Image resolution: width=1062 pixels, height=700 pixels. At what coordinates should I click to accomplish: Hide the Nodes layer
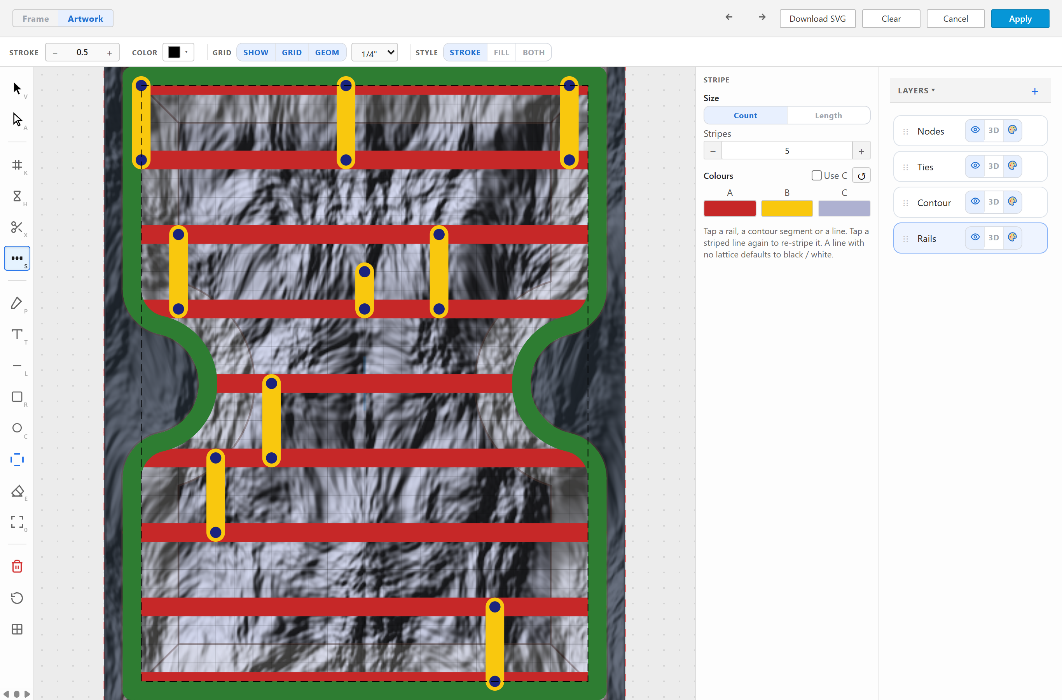click(x=975, y=130)
